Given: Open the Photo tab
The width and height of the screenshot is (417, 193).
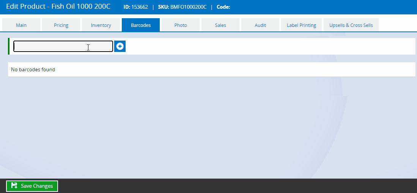Looking at the screenshot, I should pyautogui.click(x=181, y=25).
